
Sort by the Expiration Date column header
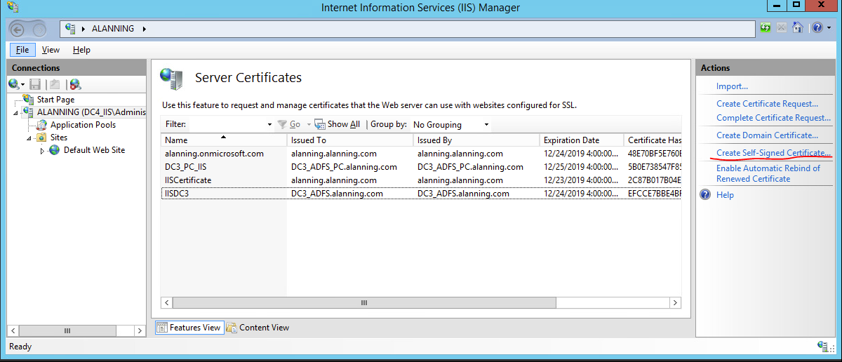click(582, 140)
